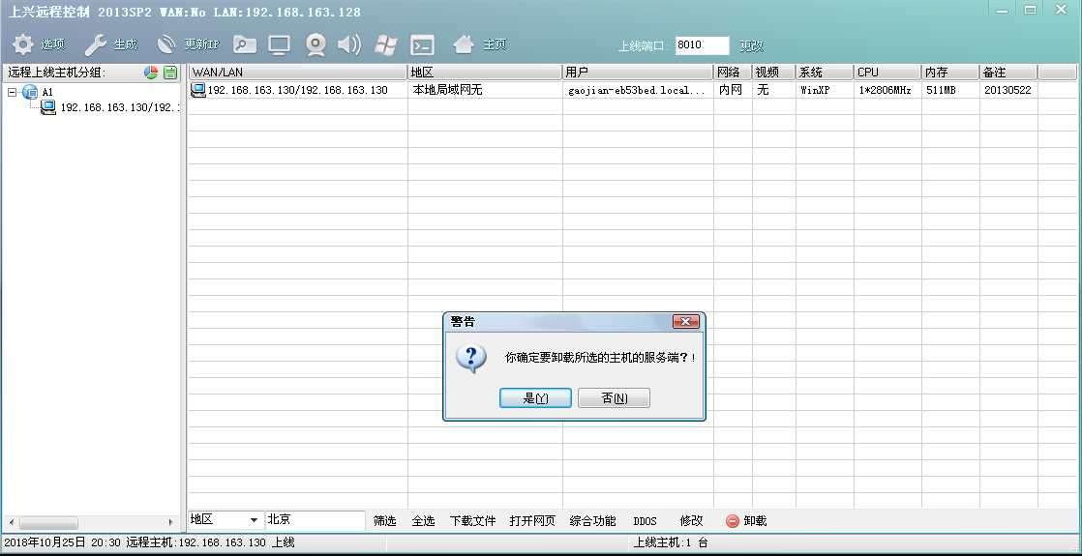Screen dimensions: 1082x556
Task: Select cell 511MB
Action: [x=941, y=90]
